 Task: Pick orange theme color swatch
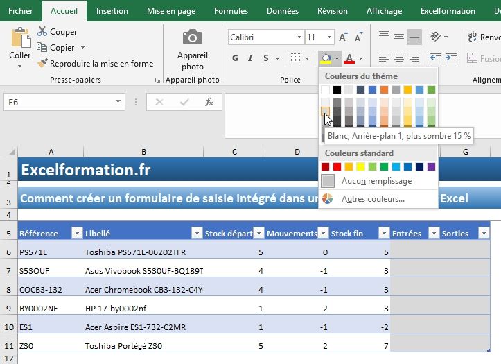tap(384, 90)
